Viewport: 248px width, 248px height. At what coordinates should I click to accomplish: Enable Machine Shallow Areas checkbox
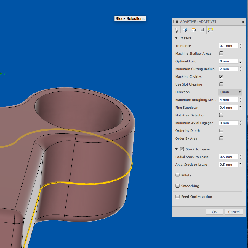[221, 53]
